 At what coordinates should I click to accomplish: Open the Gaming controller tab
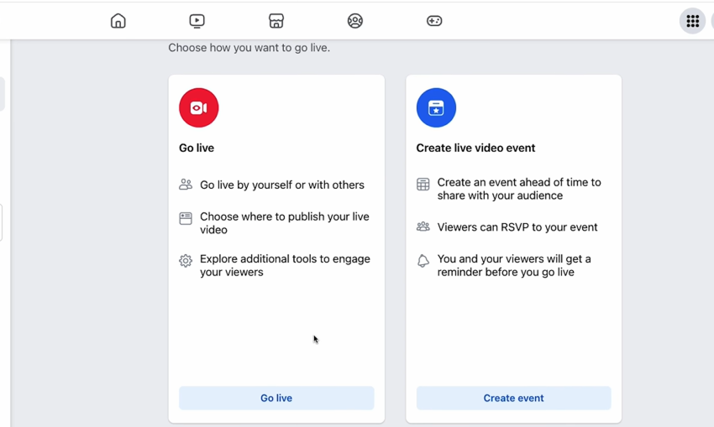(x=434, y=21)
